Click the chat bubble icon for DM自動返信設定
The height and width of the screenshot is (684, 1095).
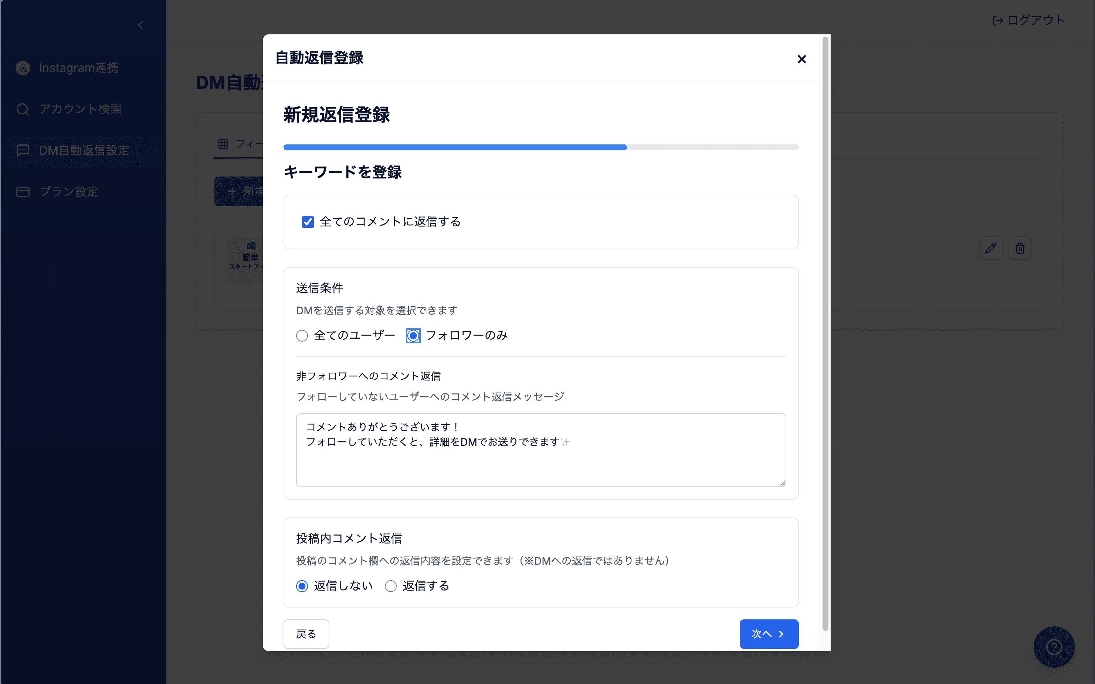[22, 150]
